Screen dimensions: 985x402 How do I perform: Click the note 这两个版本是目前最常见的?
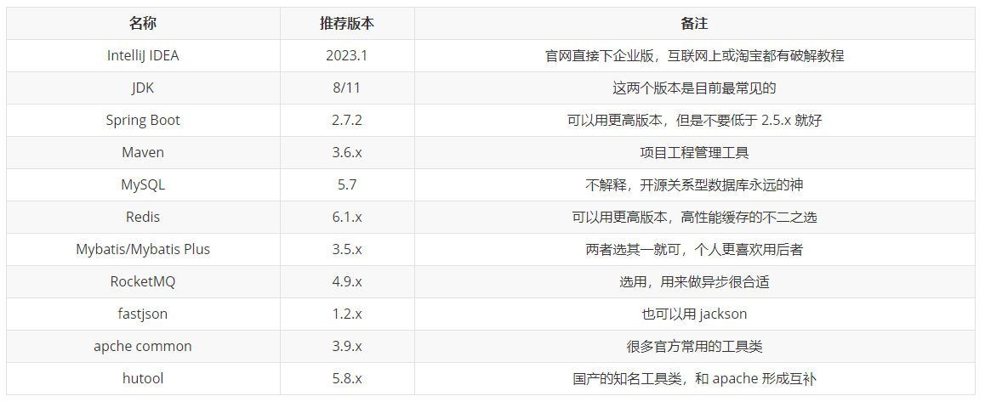click(x=694, y=88)
